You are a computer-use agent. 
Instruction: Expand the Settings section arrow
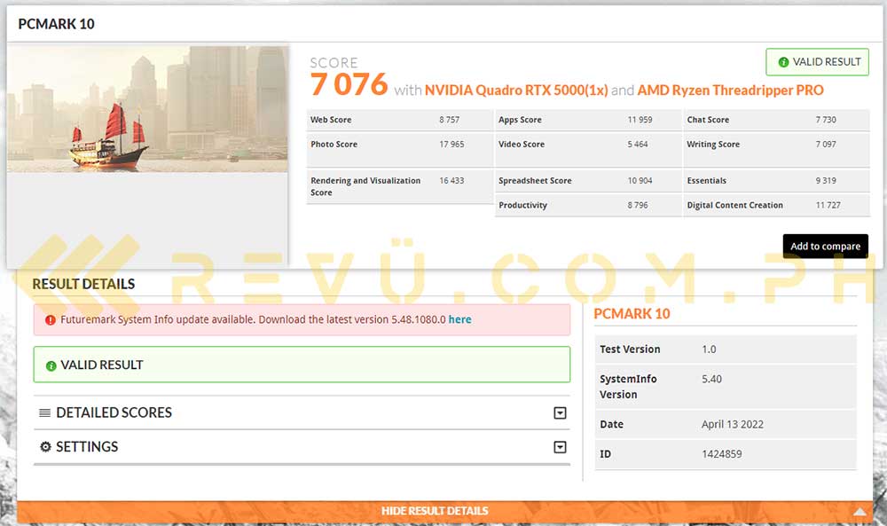click(560, 447)
